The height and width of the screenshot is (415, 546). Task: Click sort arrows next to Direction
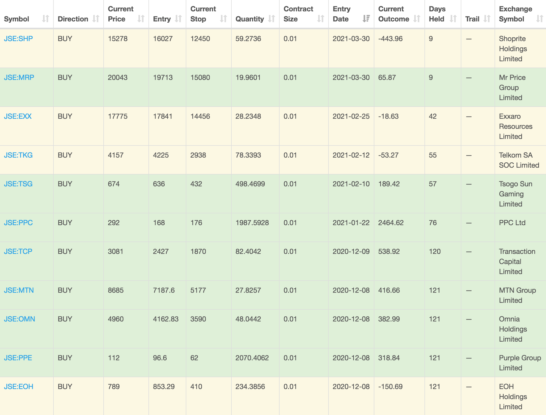pos(96,19)
